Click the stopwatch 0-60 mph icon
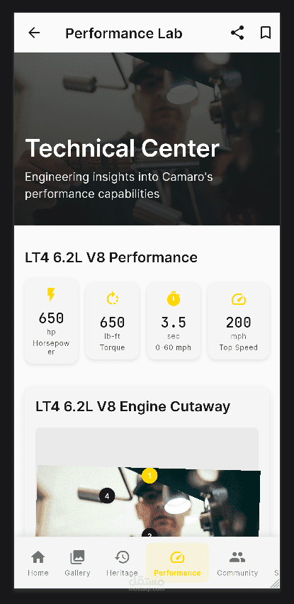The width and height of the screenshot is (294, 604). (174, 298)
